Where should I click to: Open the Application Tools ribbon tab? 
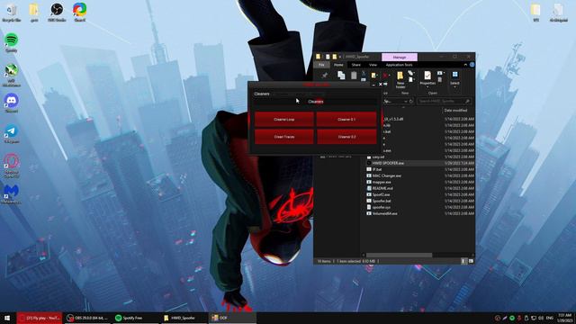pos(399,65)
